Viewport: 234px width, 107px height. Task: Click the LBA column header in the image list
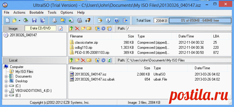point(216,36)
